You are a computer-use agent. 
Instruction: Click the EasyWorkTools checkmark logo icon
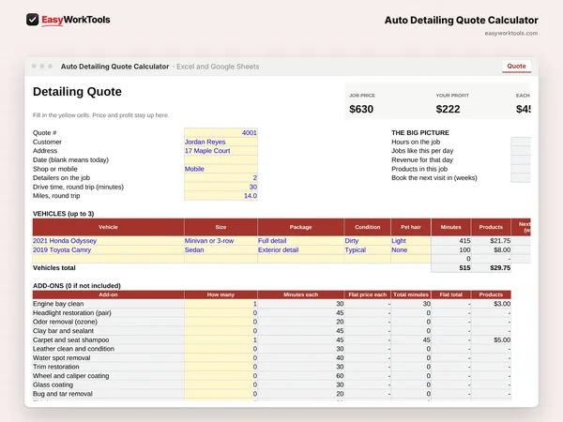[x=32, y=20]
